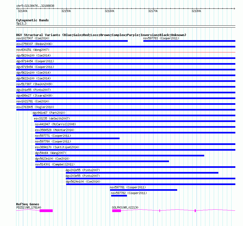The width and height of the screenshot is (243, 226).
Task: Select nsv1021781 (Coe2014) label
Action: (33, 101)
